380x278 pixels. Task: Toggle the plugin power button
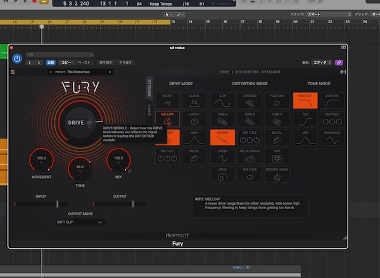(17, 59)
